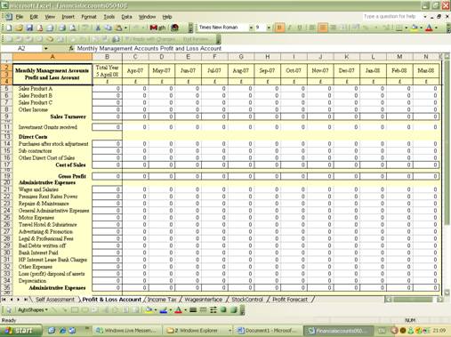Image resolution: width=451 pixels, height=337 pixels.
Task: Select column B header
Action: pyautogui.click(x=107, y=57)
